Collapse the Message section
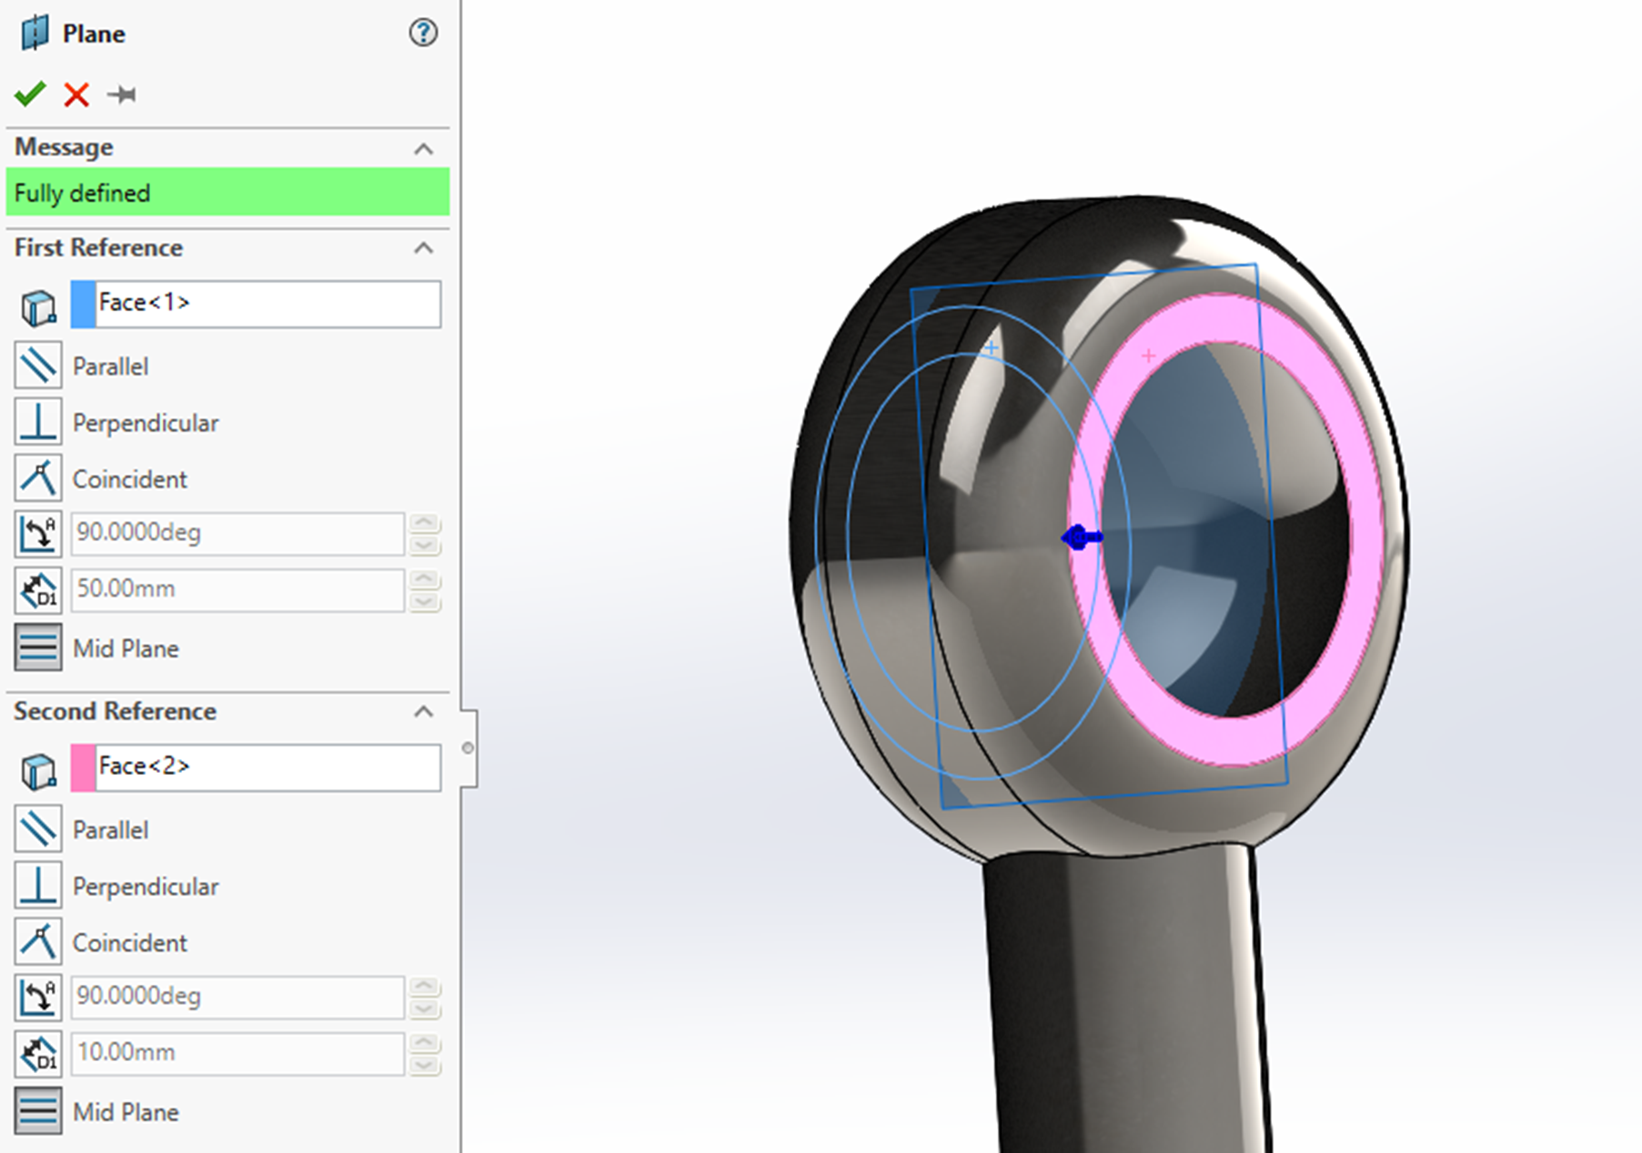The width and height of the screenshot is (1642, 1153). tap(424, 148)
